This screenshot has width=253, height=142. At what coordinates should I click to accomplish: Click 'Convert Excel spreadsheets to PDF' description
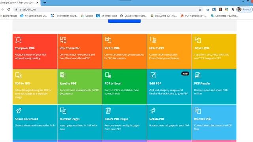point(79,92)
